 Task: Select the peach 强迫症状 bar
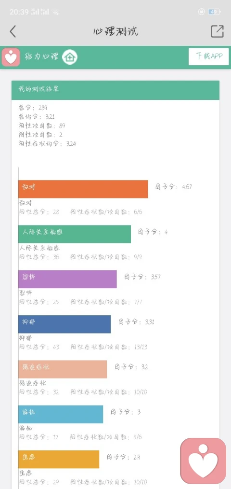pyautogui.click(x=63, y=369)
